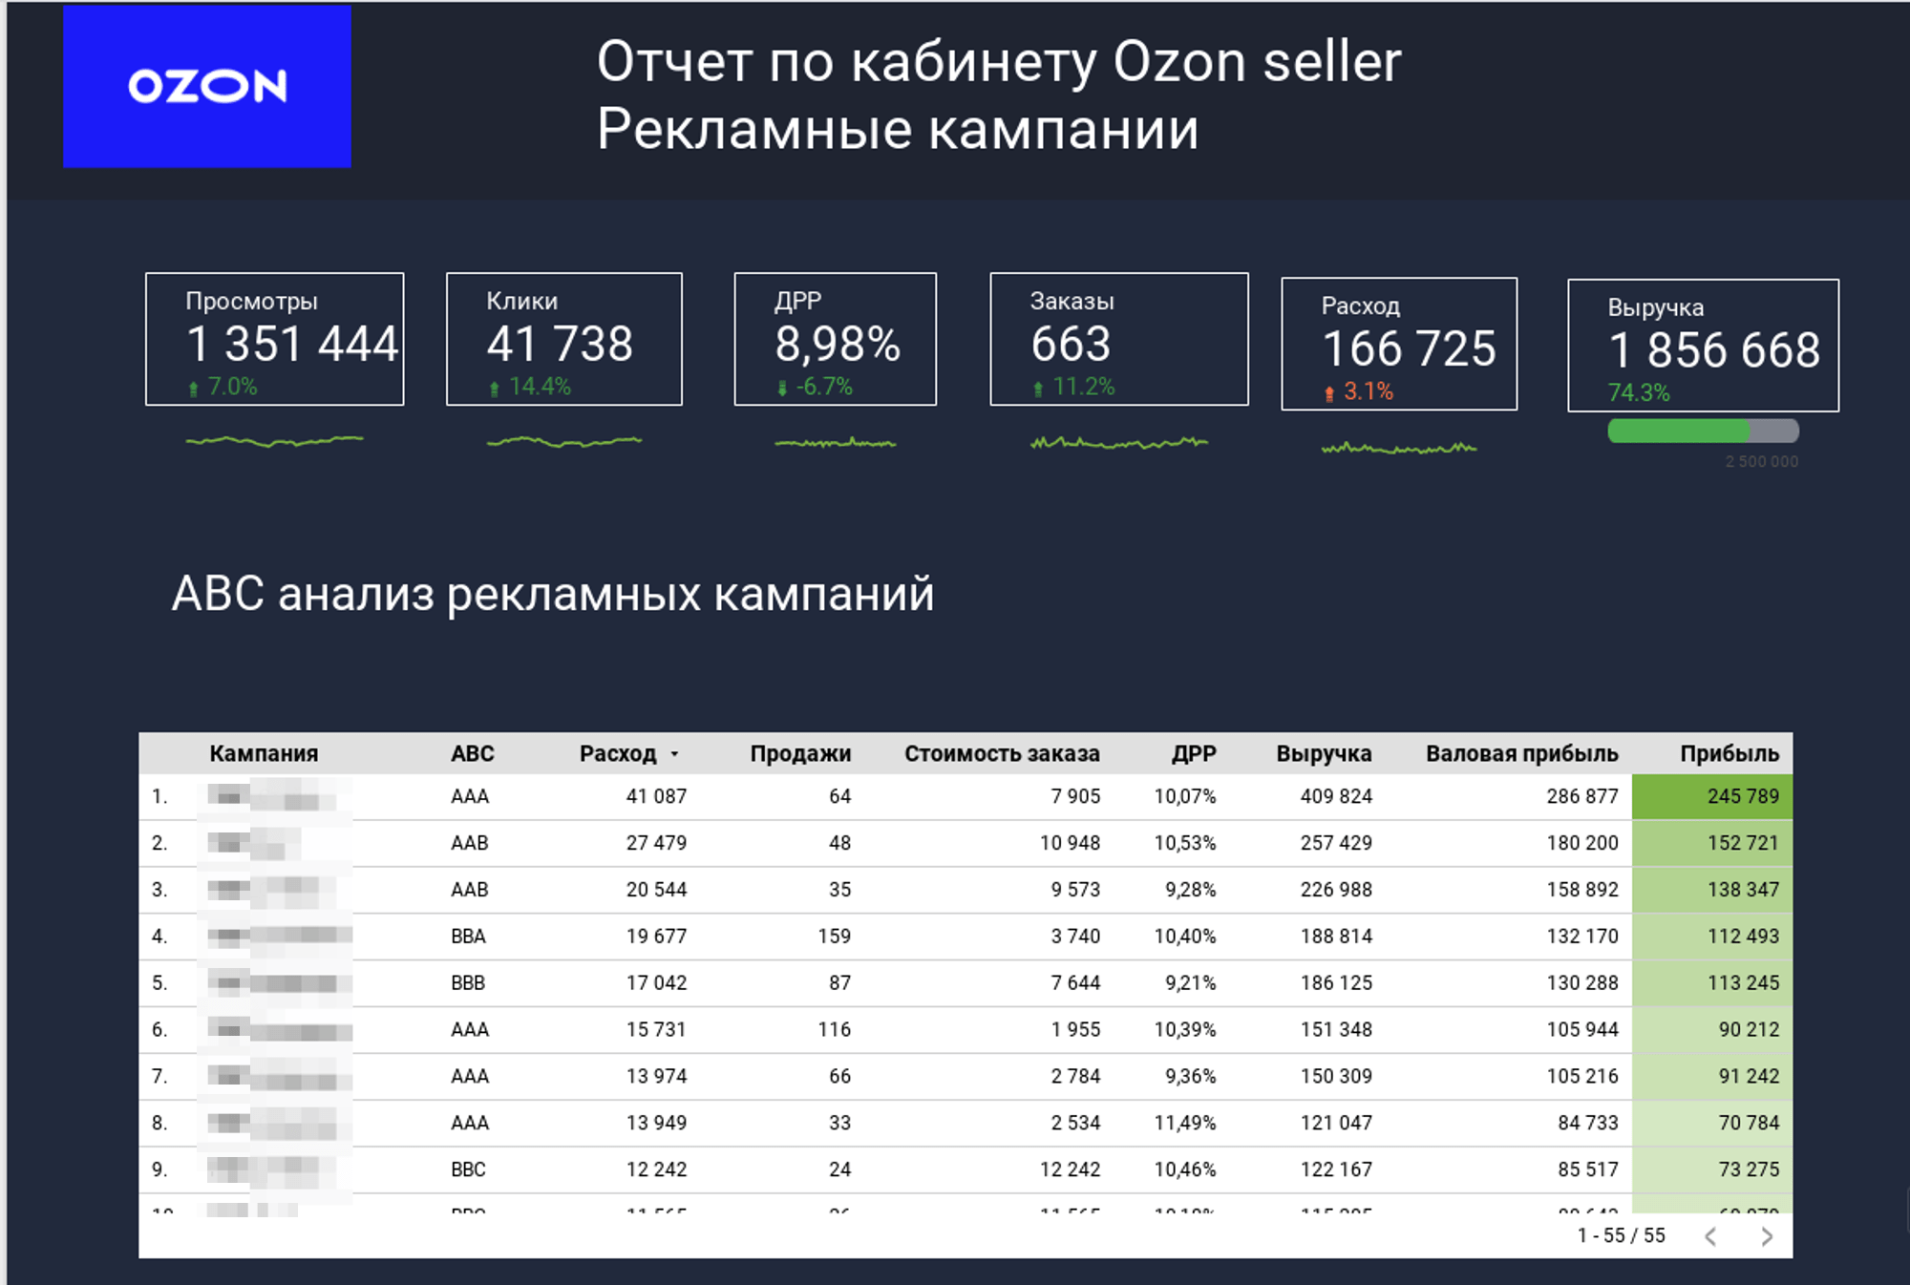The width and height of the screenshot is (1910, 1285).
Task: Click ABC value BBC in row 9
Action: pos(468,1170)
